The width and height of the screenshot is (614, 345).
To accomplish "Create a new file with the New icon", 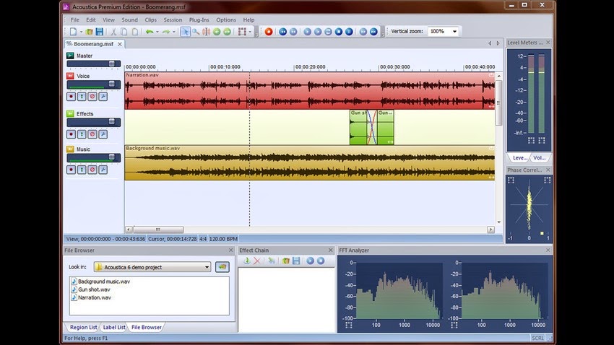I will [x=73, y=32].
